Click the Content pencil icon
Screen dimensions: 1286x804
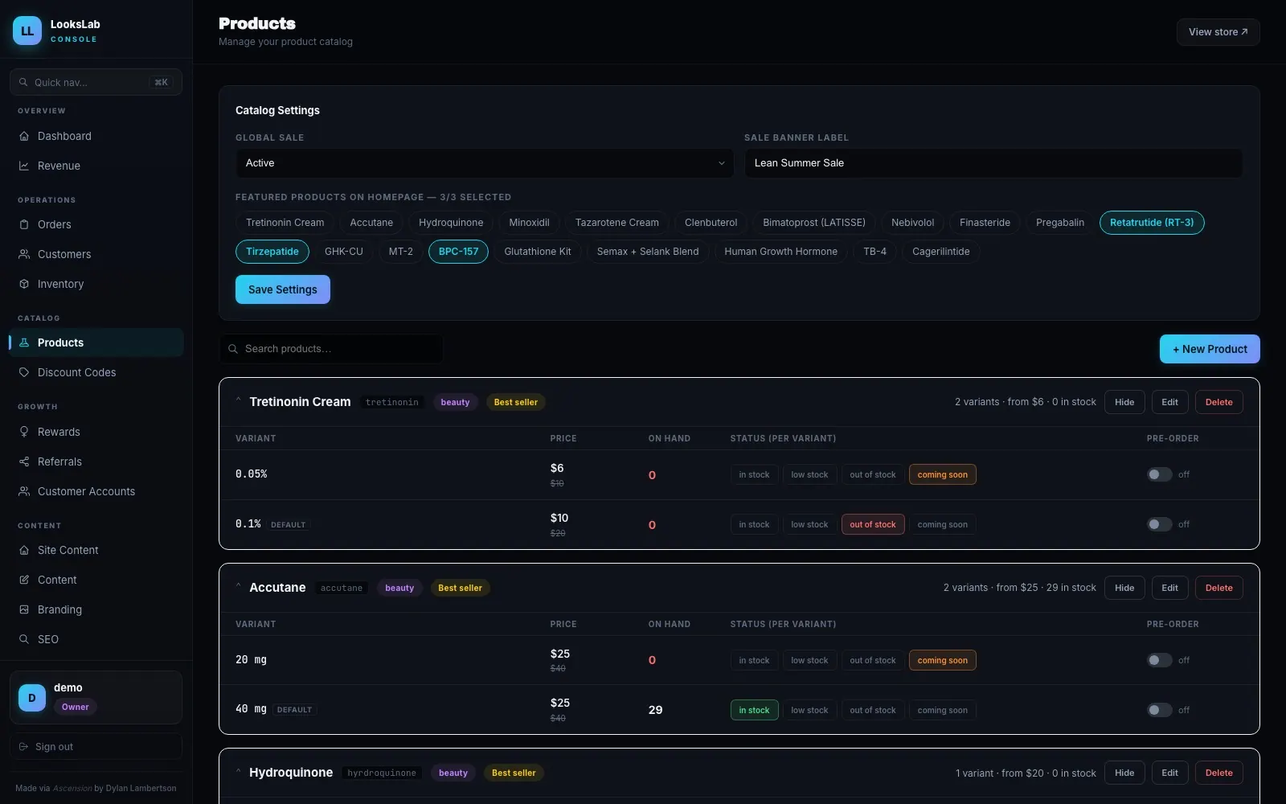[24, 580]
